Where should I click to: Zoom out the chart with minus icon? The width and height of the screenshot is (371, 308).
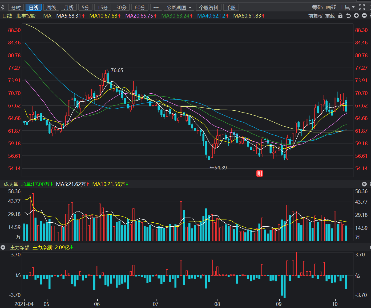coord(364,16)
